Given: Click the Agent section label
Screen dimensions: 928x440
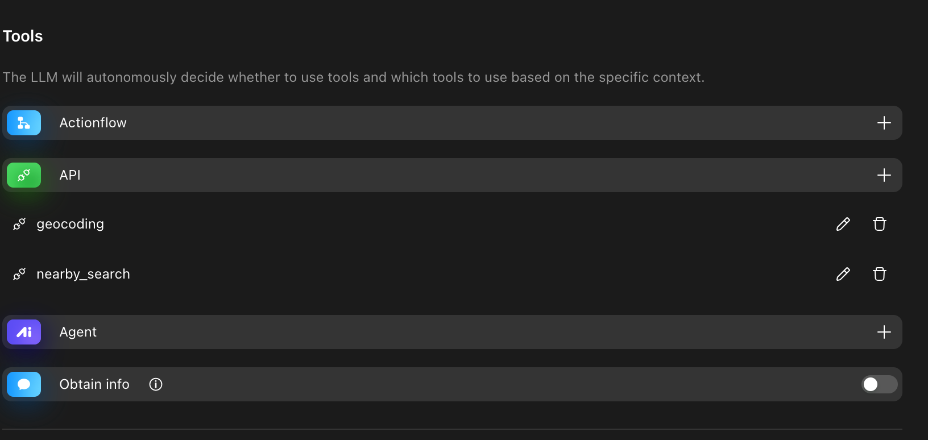Looking at the screenshot, I should [x=78, y=332].
